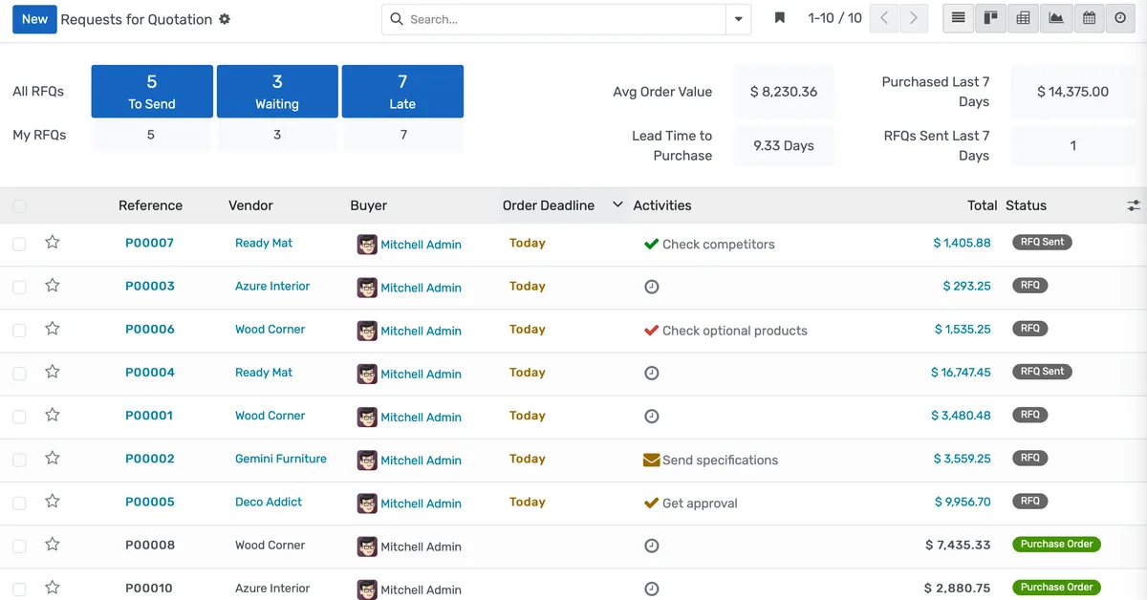Expand the search options dropdown arrow

click(x=738, y=19)
